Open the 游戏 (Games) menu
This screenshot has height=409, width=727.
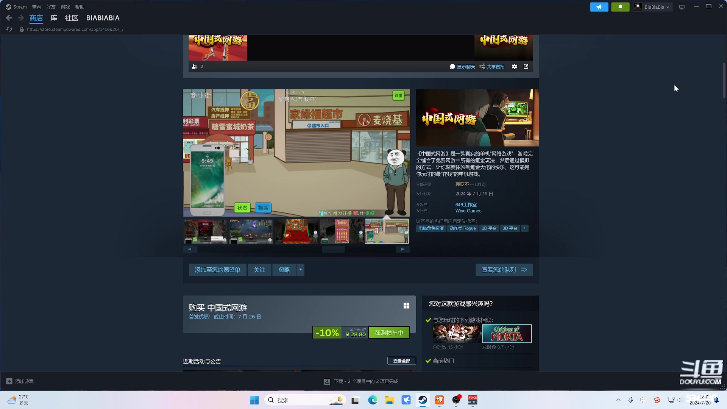pos(65,7)
